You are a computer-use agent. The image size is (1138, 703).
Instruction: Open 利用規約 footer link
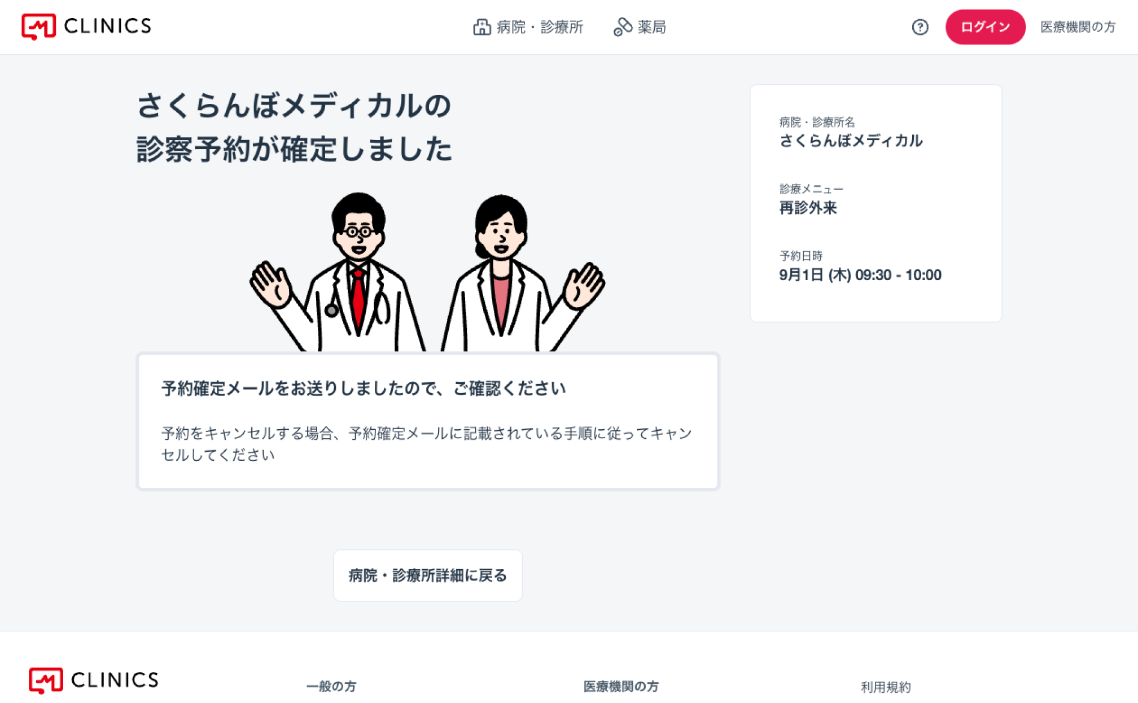coord(886,687)
